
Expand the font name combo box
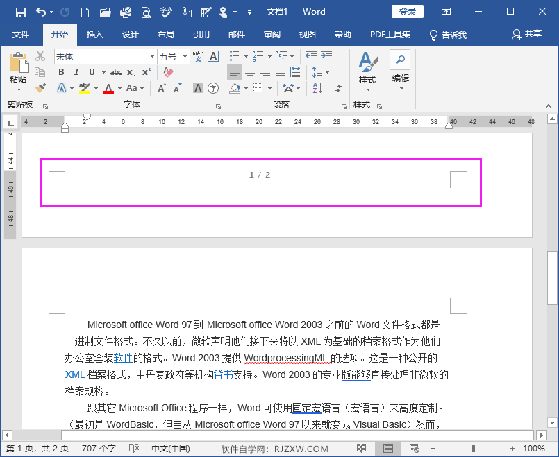[152, 56]
